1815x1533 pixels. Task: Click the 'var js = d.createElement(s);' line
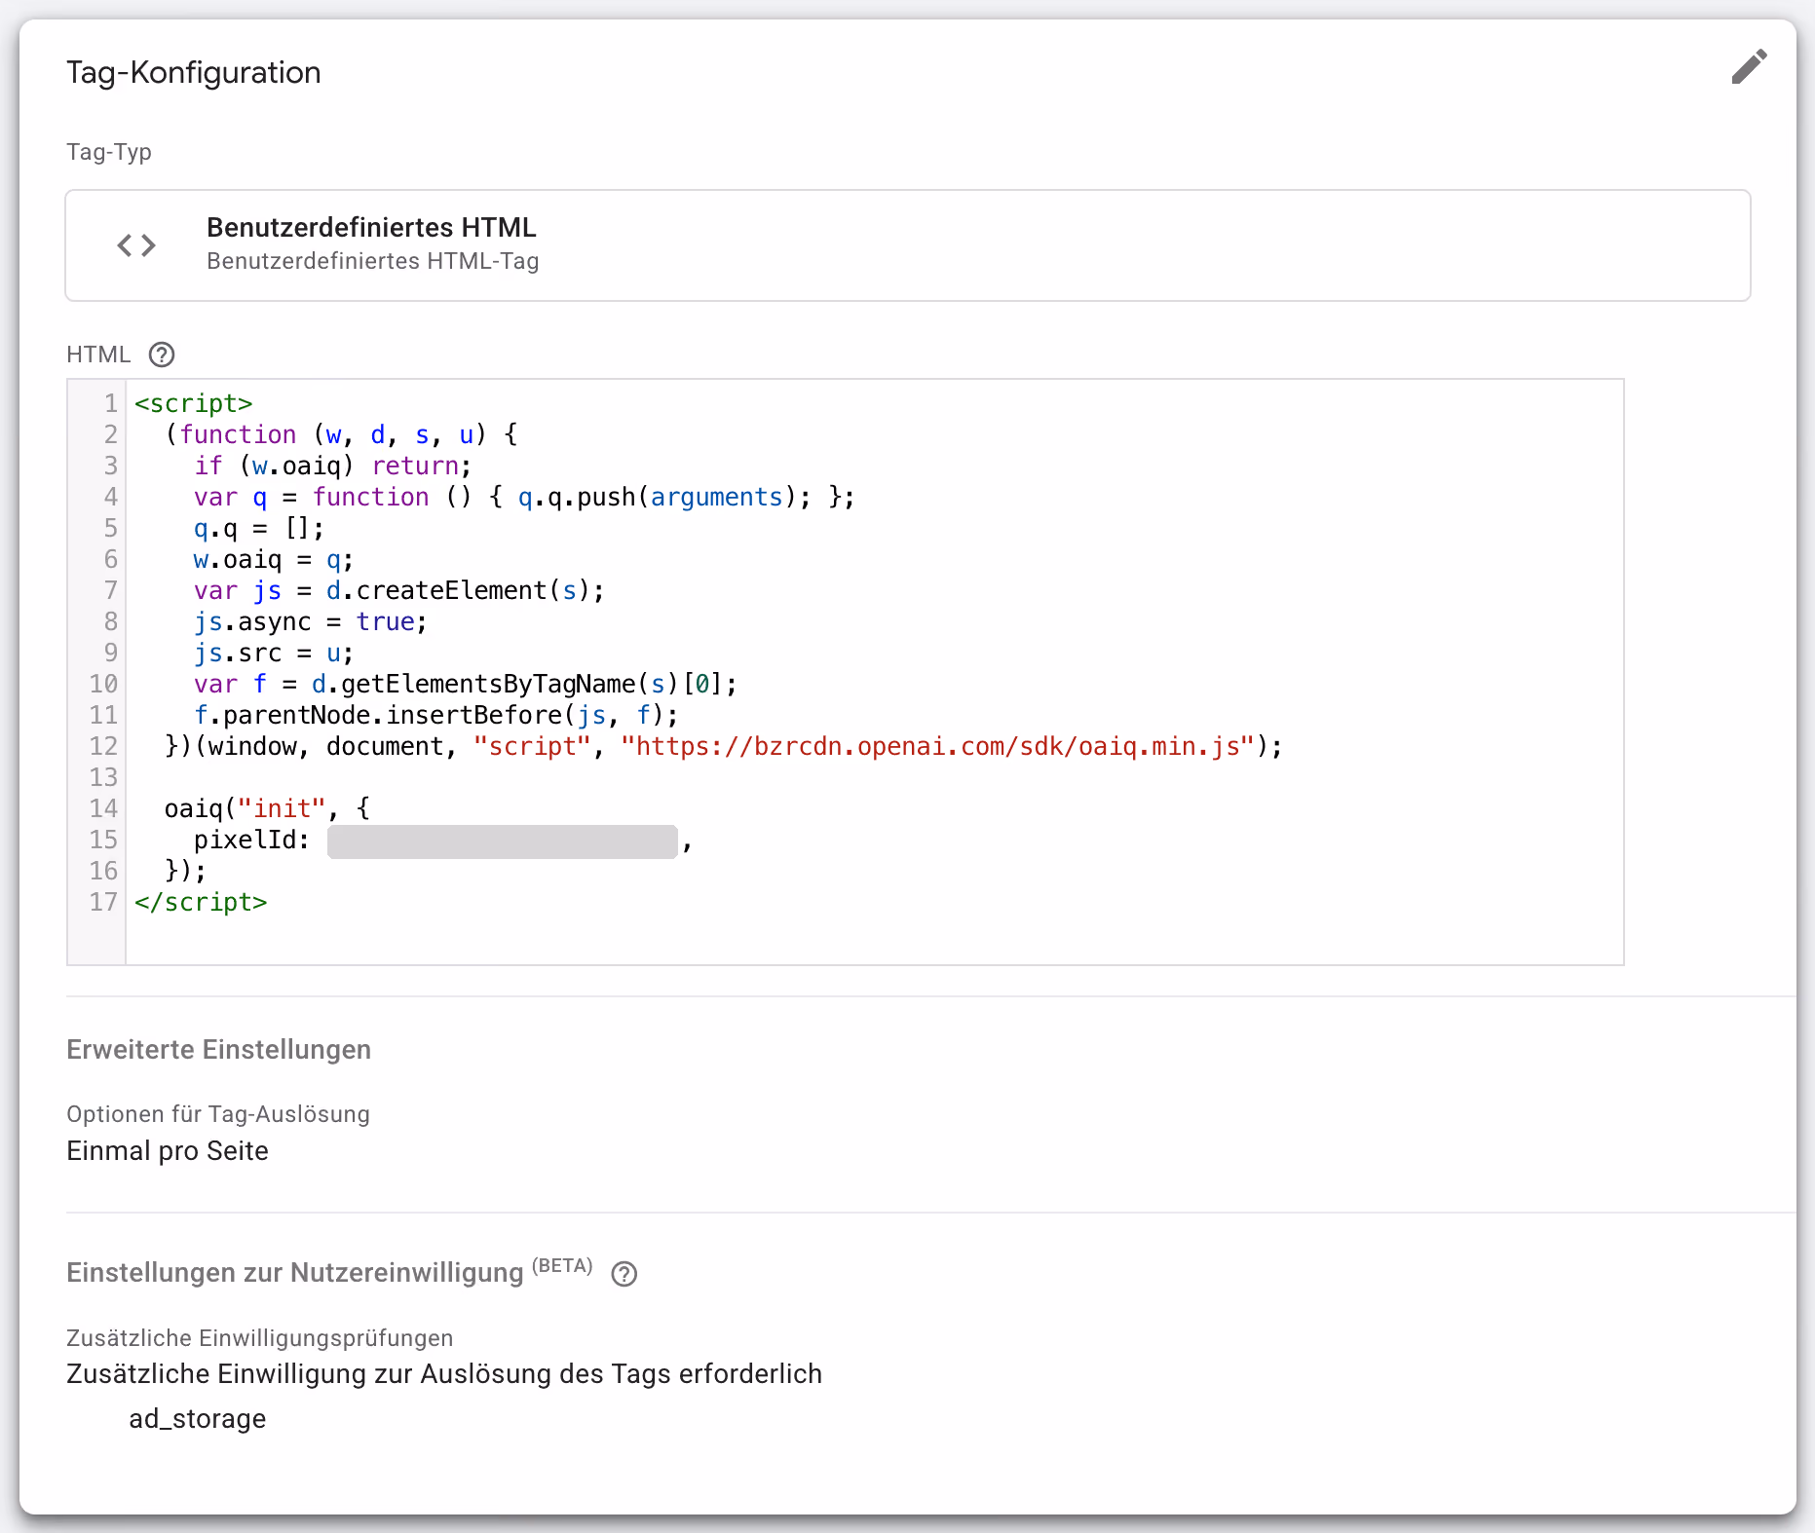398,590
